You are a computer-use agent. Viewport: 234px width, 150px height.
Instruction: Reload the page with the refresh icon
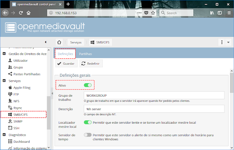click(21, 13)
